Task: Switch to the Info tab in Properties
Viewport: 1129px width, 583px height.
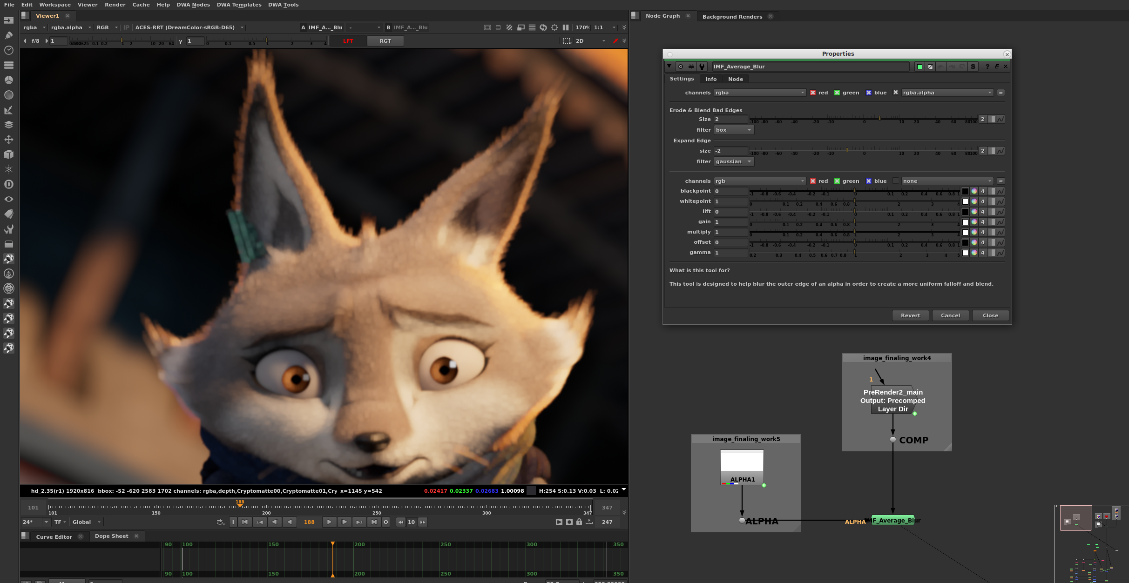Action: [710, 79]
